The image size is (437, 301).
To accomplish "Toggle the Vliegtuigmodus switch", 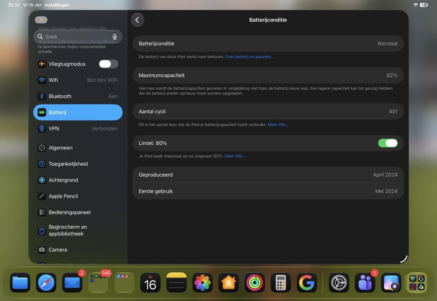I will (108, 64).
